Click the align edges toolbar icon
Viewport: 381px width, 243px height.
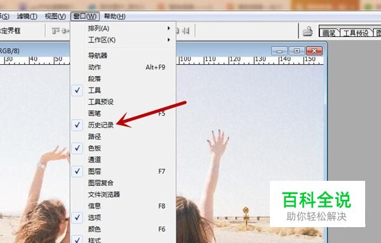coord(56,31)
